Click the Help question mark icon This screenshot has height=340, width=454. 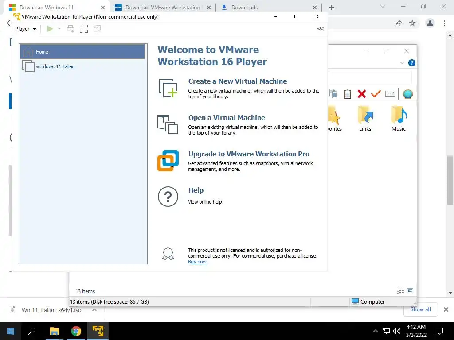click(x=168, y=197)
